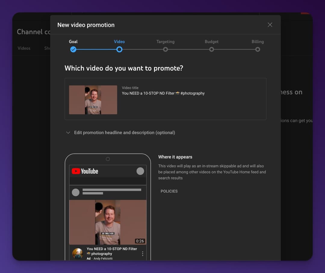Image resolution: width=325 pixels, height=273 pixels.
Task: Click the gray avatar placeholder in the feed mockup
Action: coord(76,192)
